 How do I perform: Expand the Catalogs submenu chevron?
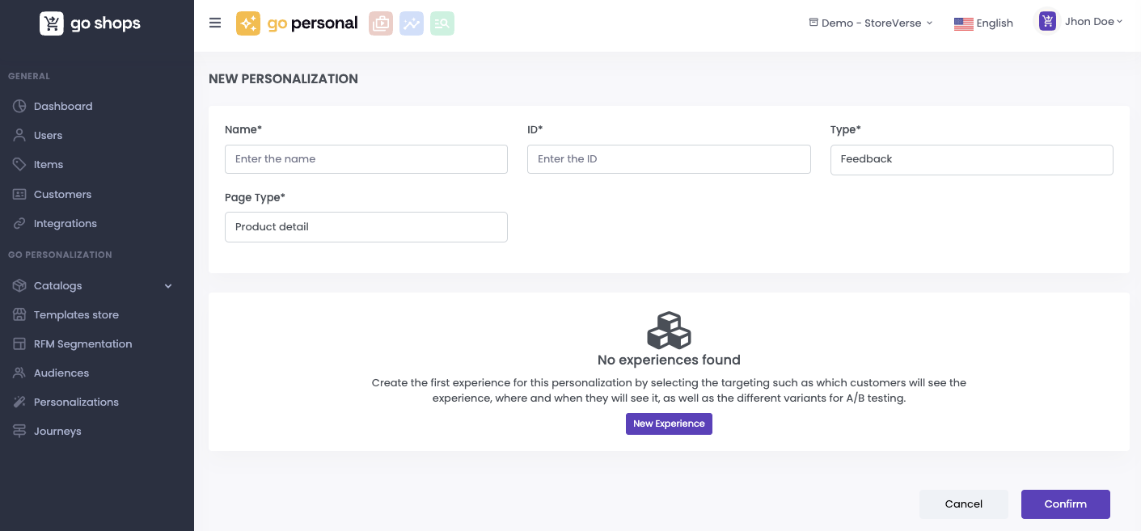168,285
